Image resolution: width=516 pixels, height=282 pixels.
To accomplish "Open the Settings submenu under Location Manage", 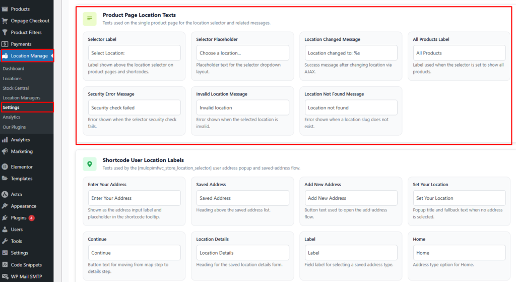I will click(11, 107).
